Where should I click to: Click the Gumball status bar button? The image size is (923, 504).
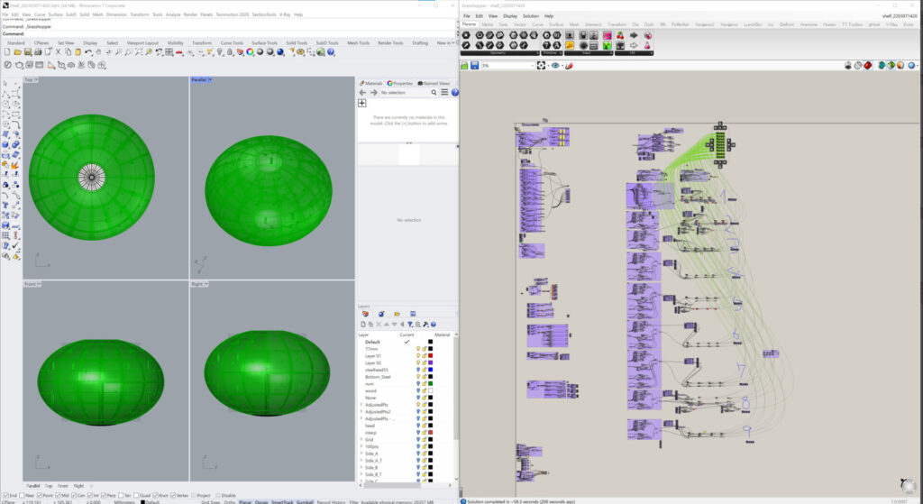pos(305,501)
